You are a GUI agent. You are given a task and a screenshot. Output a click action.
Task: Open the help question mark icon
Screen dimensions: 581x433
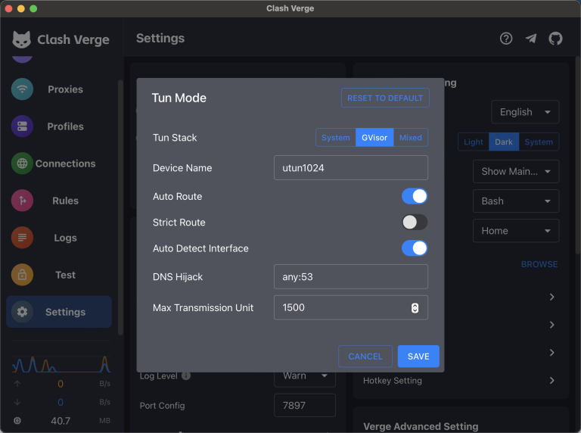click(x=506, y=38)
